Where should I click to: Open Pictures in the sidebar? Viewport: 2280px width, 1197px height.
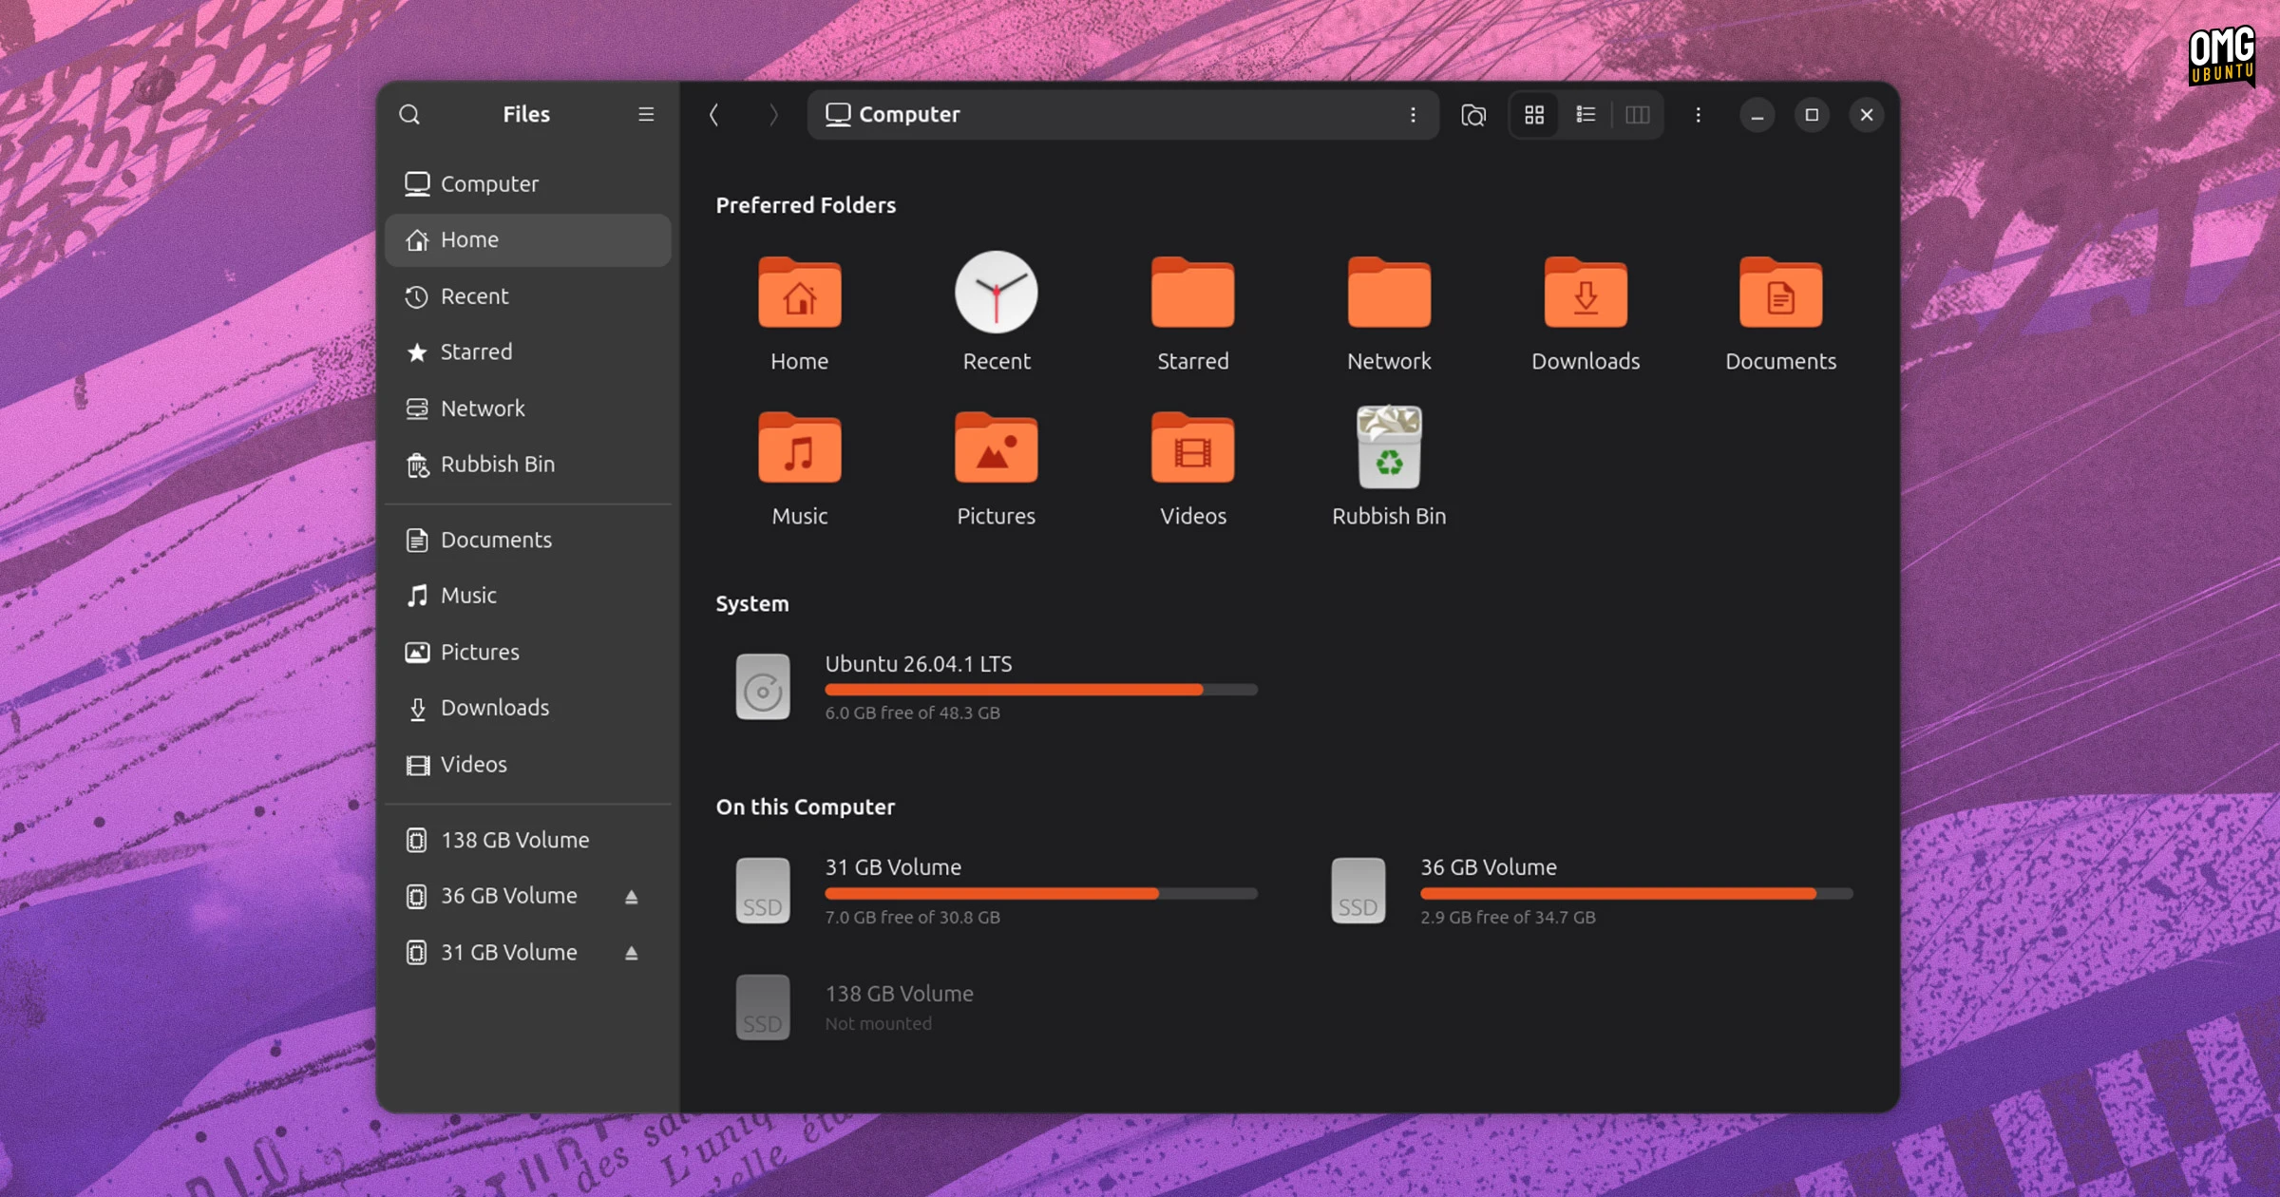point(528,652)
